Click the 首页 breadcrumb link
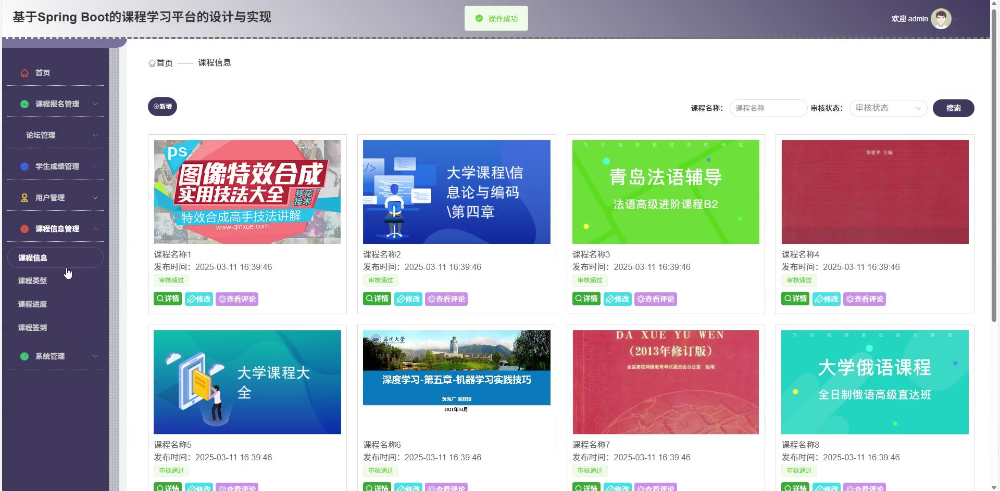The height and width of the screenshot is (491, 1000). 165,63
